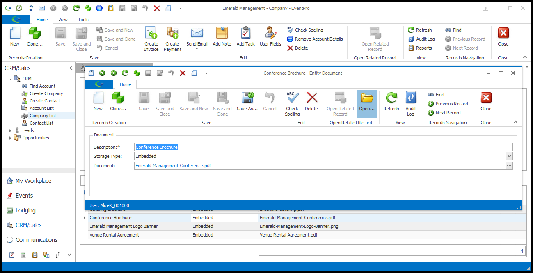Go to Previous Record in the dialog ribbon

(x=448, y=104)
